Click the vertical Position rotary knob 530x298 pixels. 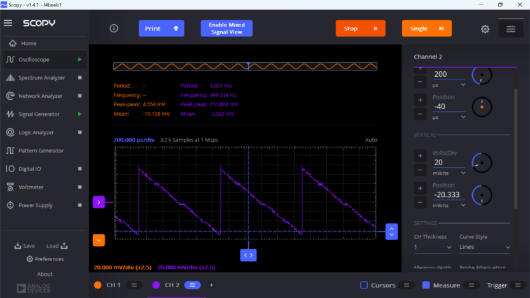click(x=482, y=195)
